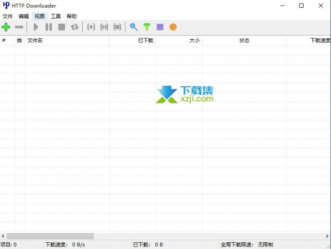
Task: Open the green funnel filter tool
Action: [147, 27]
